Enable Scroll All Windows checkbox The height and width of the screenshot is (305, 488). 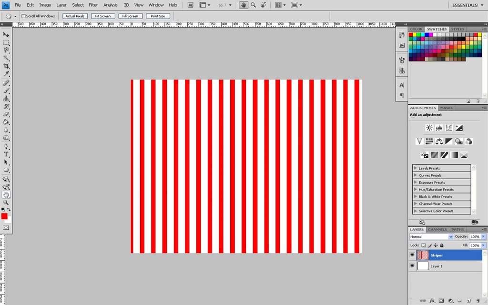[x=24, y=16]
